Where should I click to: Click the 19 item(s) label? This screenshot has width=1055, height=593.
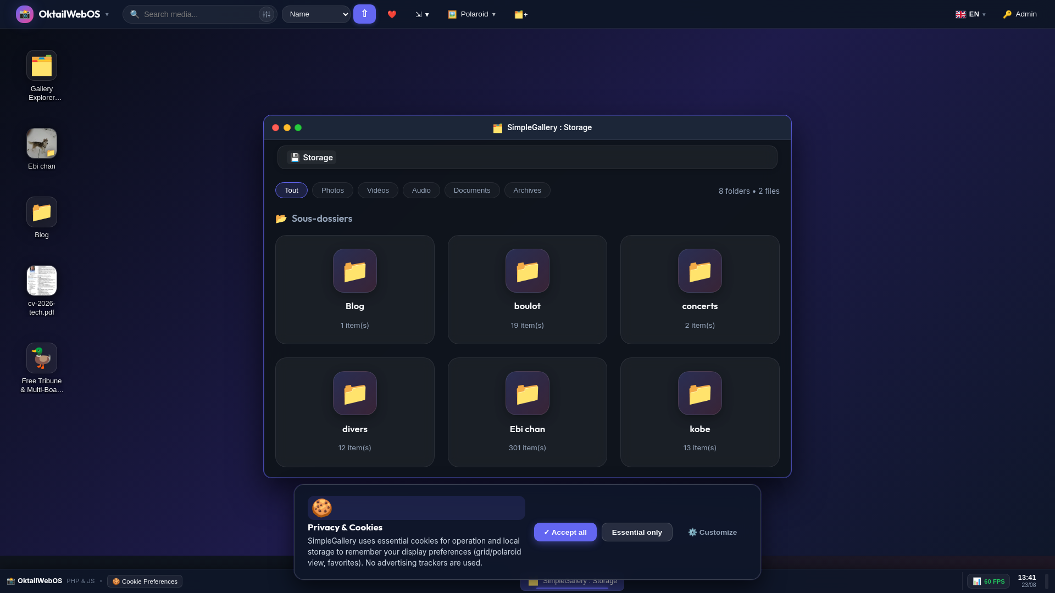point(527,326)
